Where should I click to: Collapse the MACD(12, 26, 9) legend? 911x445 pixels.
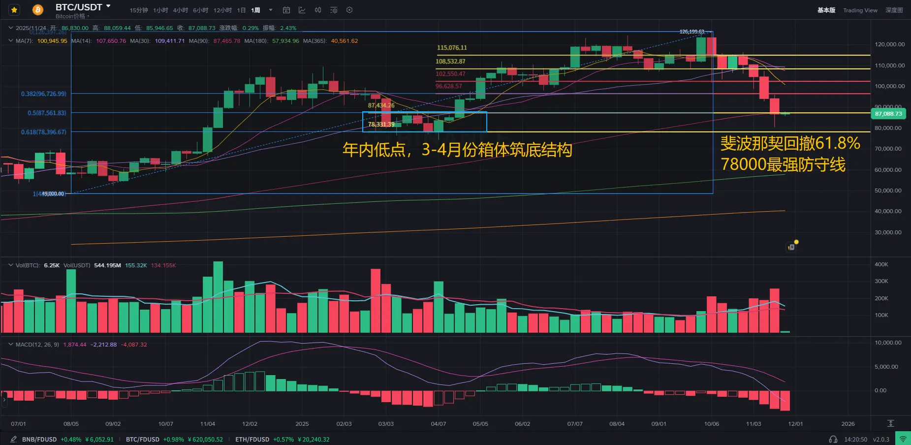click(x=11, y=345)
